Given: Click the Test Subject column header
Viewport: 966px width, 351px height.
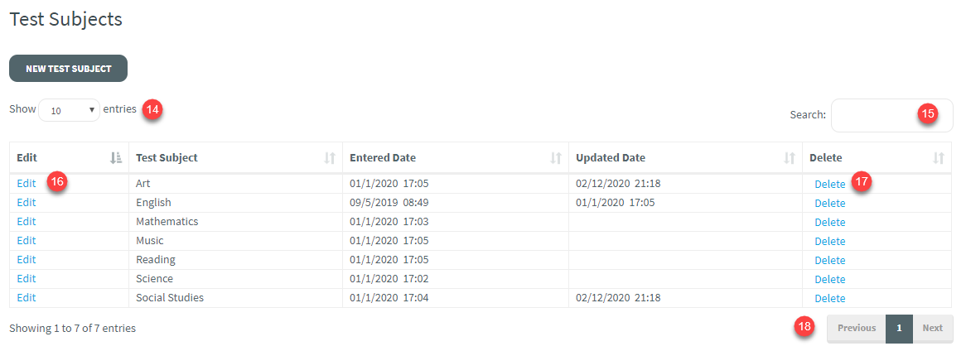Looking at the screenshot, I should pos(167,158).
